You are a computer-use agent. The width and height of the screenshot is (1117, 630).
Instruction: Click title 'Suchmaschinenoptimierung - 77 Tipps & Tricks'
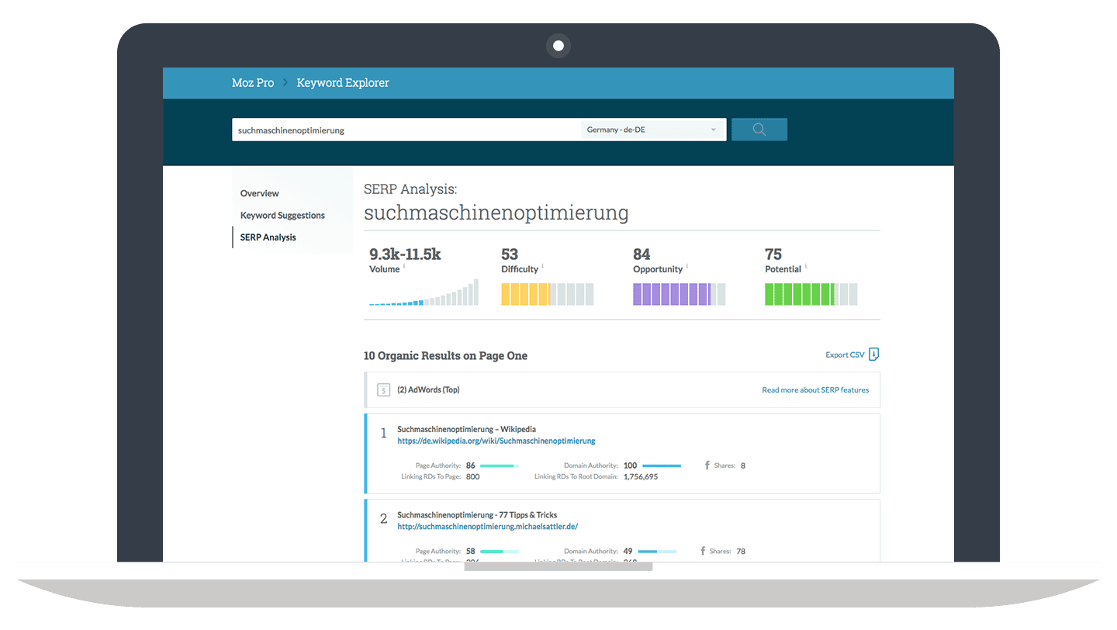(477, 514)
